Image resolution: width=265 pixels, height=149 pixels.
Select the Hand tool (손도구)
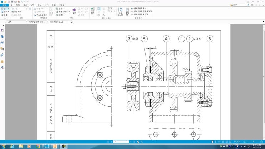pyautogui.click(x=5, y=9)
